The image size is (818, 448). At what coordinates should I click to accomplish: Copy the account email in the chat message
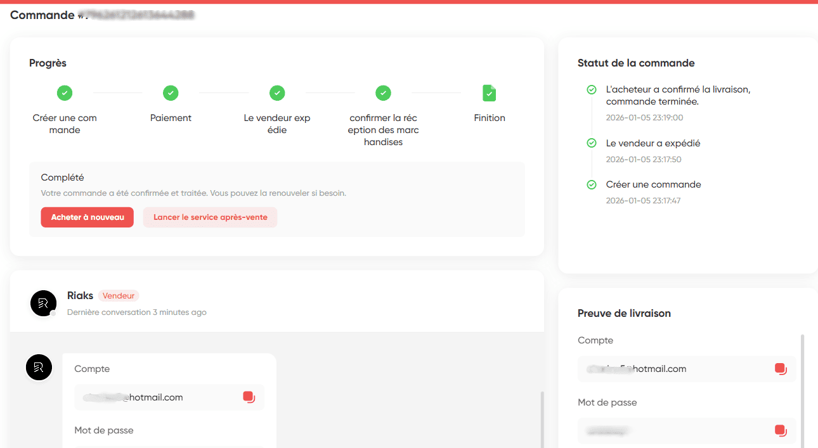point(249,397)
